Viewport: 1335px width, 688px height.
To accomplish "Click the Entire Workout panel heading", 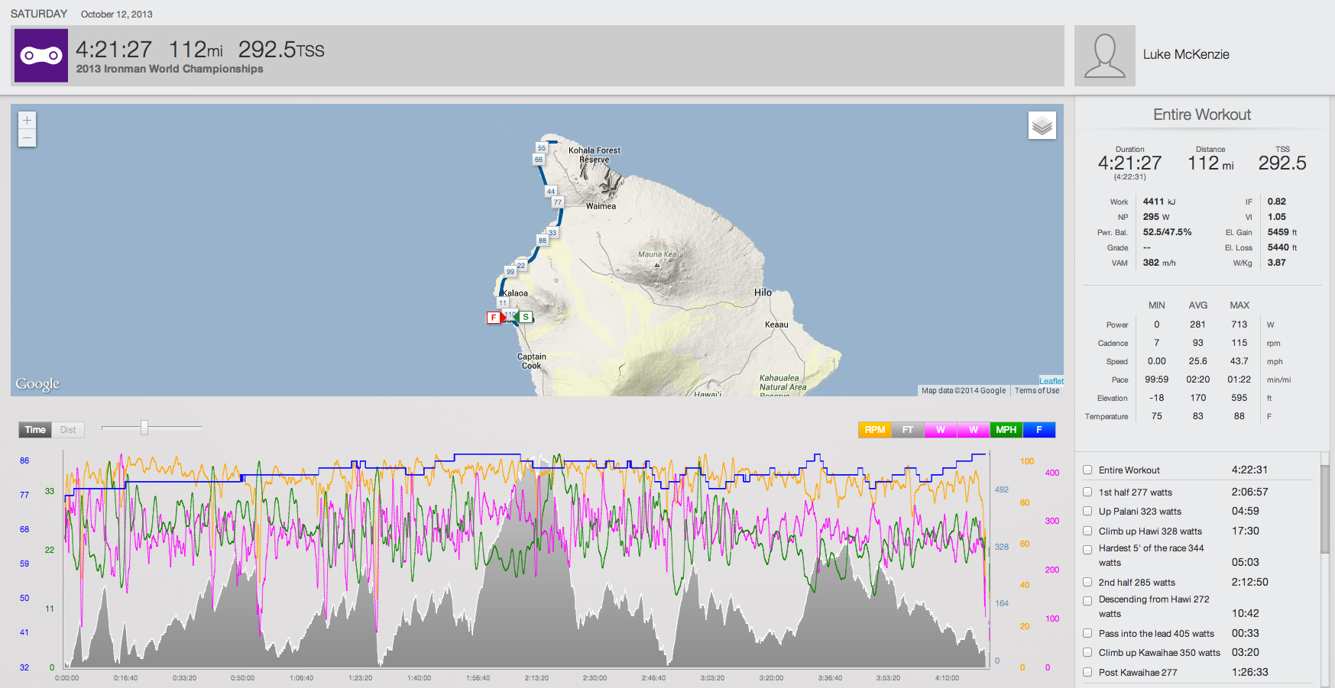I will pos(1202,115).
